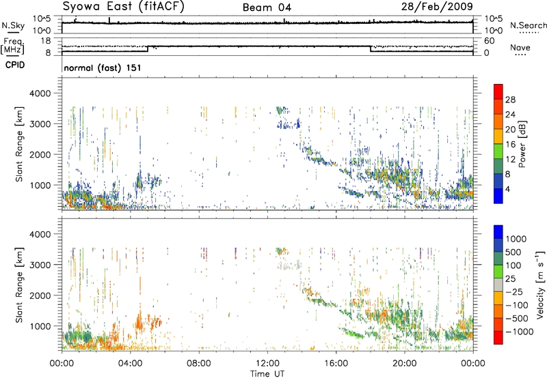Select the '4000' tick of the power panel

[40, 93]
